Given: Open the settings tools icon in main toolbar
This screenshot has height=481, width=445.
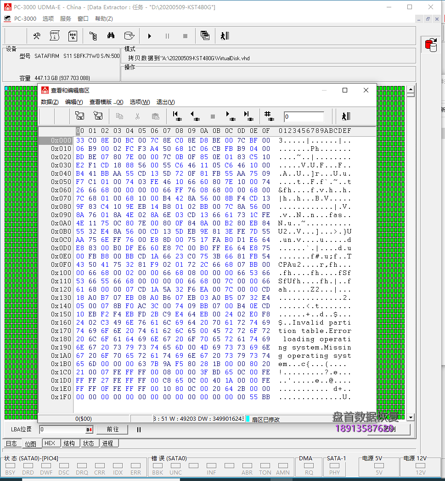Looking at the screenshot, I should (37, 36).
